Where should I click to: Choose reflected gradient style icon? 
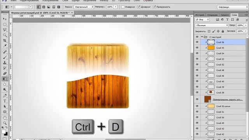pos(54,7)
